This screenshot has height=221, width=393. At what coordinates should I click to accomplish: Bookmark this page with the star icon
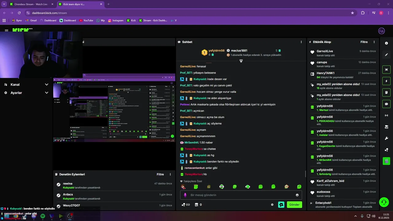pyautogui.click(x=352, y=13)
